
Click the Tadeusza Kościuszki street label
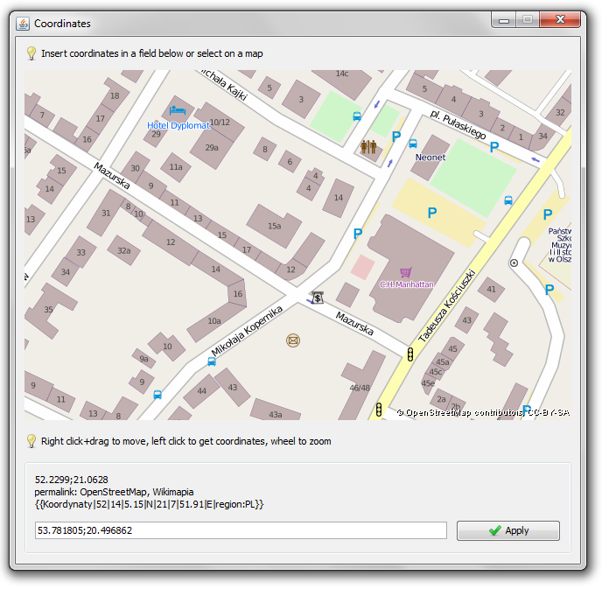tap(447, 305)
